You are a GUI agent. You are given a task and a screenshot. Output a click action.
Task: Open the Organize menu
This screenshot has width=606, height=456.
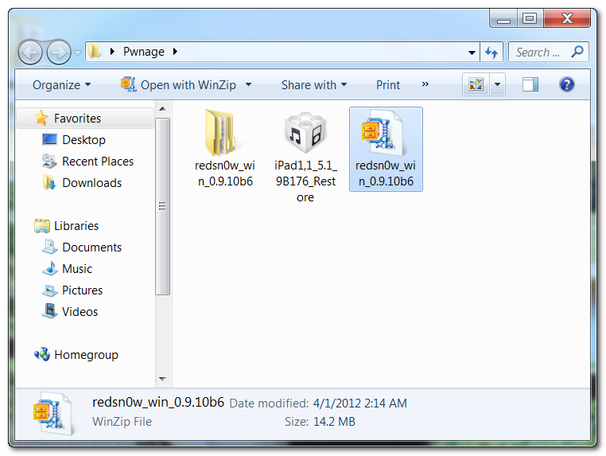62,84
